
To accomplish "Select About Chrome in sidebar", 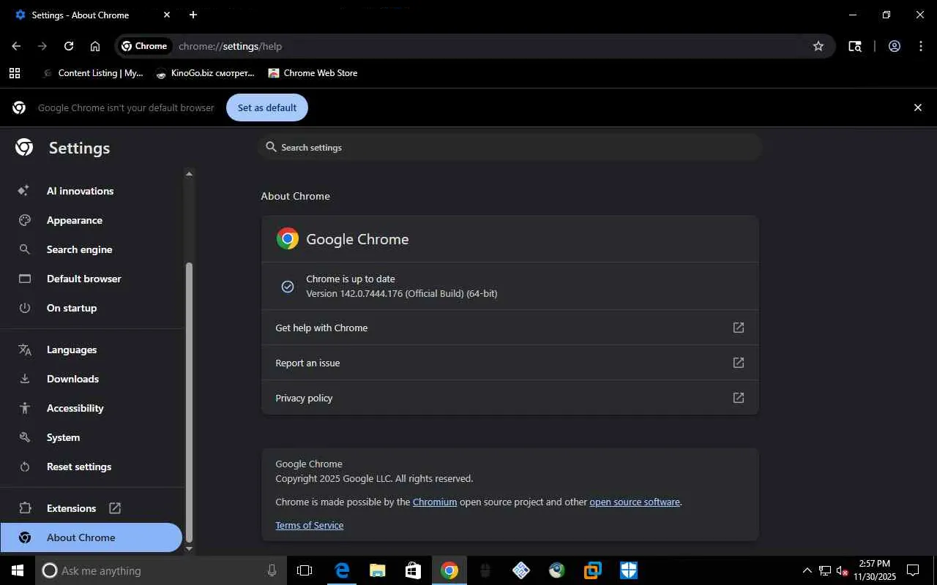I will pyautogui.click(x=91, y=537).
